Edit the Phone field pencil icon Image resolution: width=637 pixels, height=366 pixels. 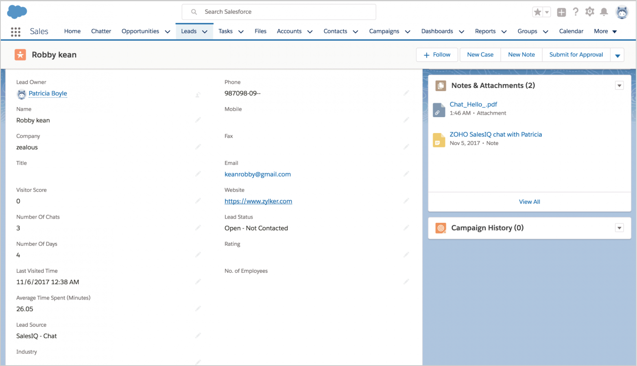click(406, 93)
